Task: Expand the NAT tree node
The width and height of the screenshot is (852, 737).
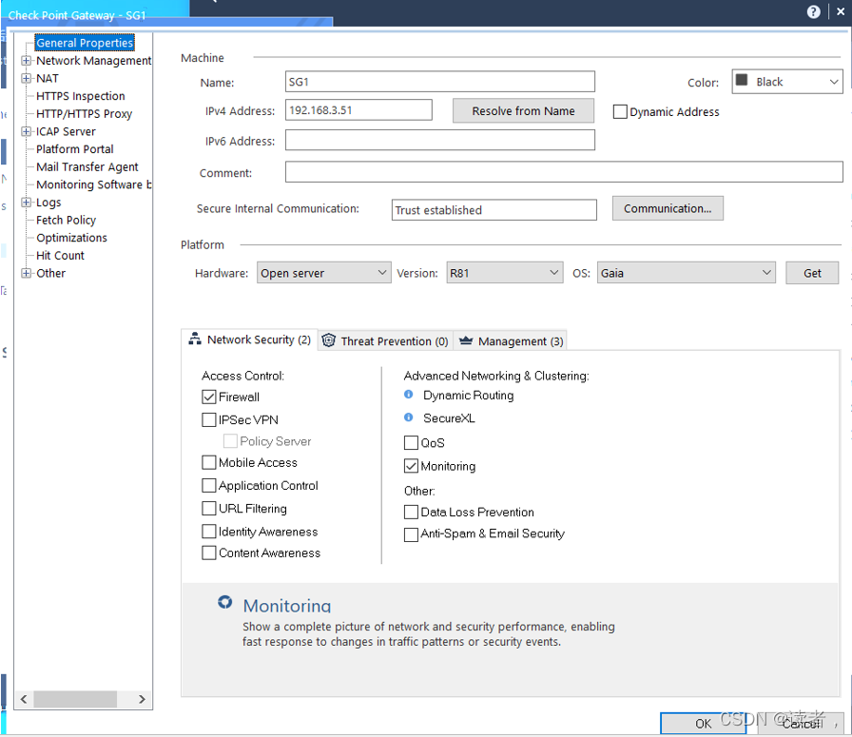Action: pos(26,78)
